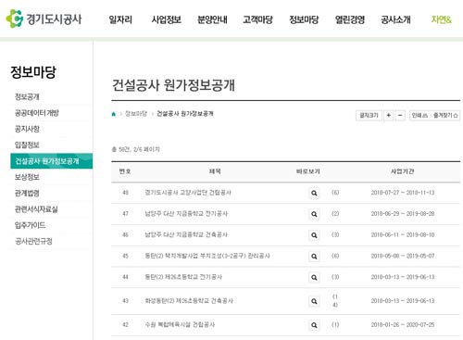This screenshot has width=463, height=340.
Task: Click date range 2018-06-11 ~ 2019-08-10
Action: pos(403,235)
